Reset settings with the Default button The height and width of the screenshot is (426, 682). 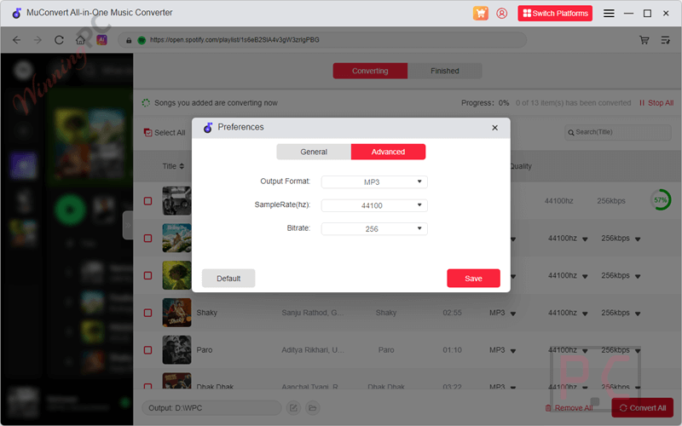click(x=228, y=279)
